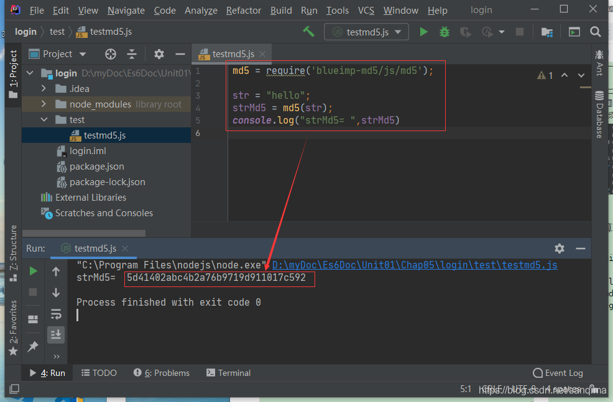This screenshot has height=402, width=613.
Task: Open the Refactor menu
Action: (x=243, y=11)
